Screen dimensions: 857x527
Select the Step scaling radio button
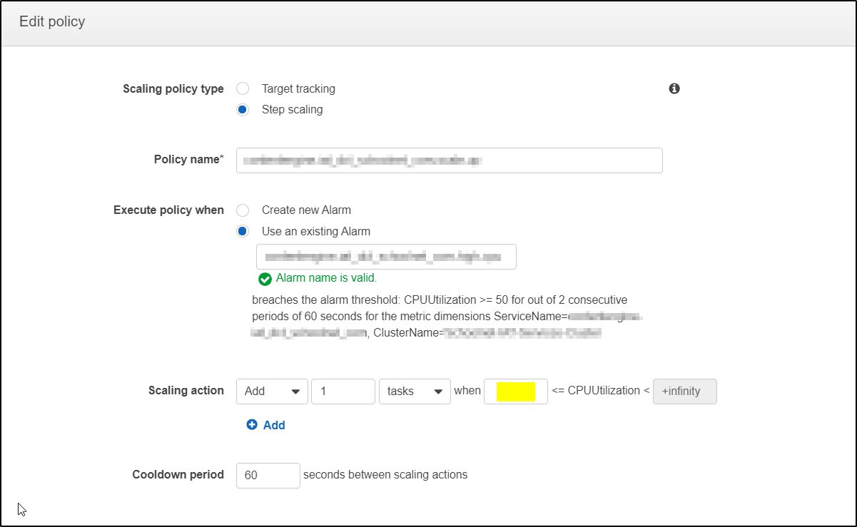click(x=243, y=109)
